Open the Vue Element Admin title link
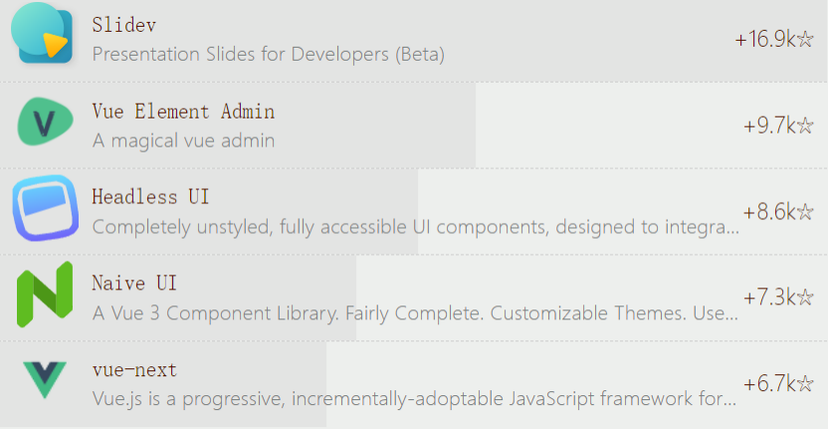This screenshot has width=829, height=430. [183, 110]
